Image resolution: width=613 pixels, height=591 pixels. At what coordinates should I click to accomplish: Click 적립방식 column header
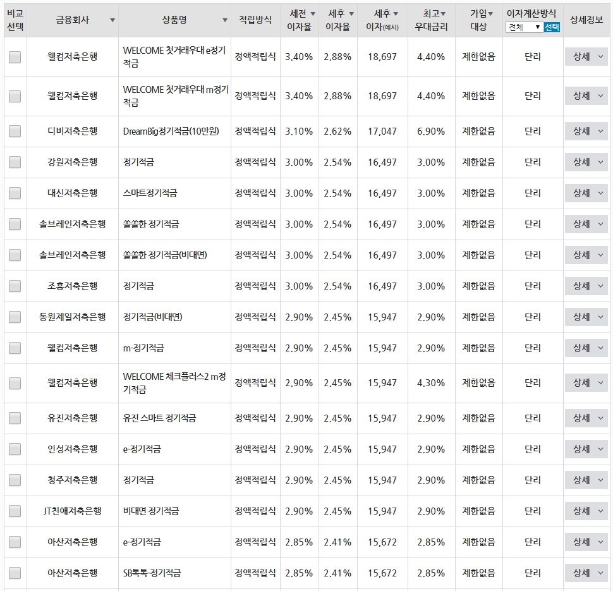(x=255, y=20)
